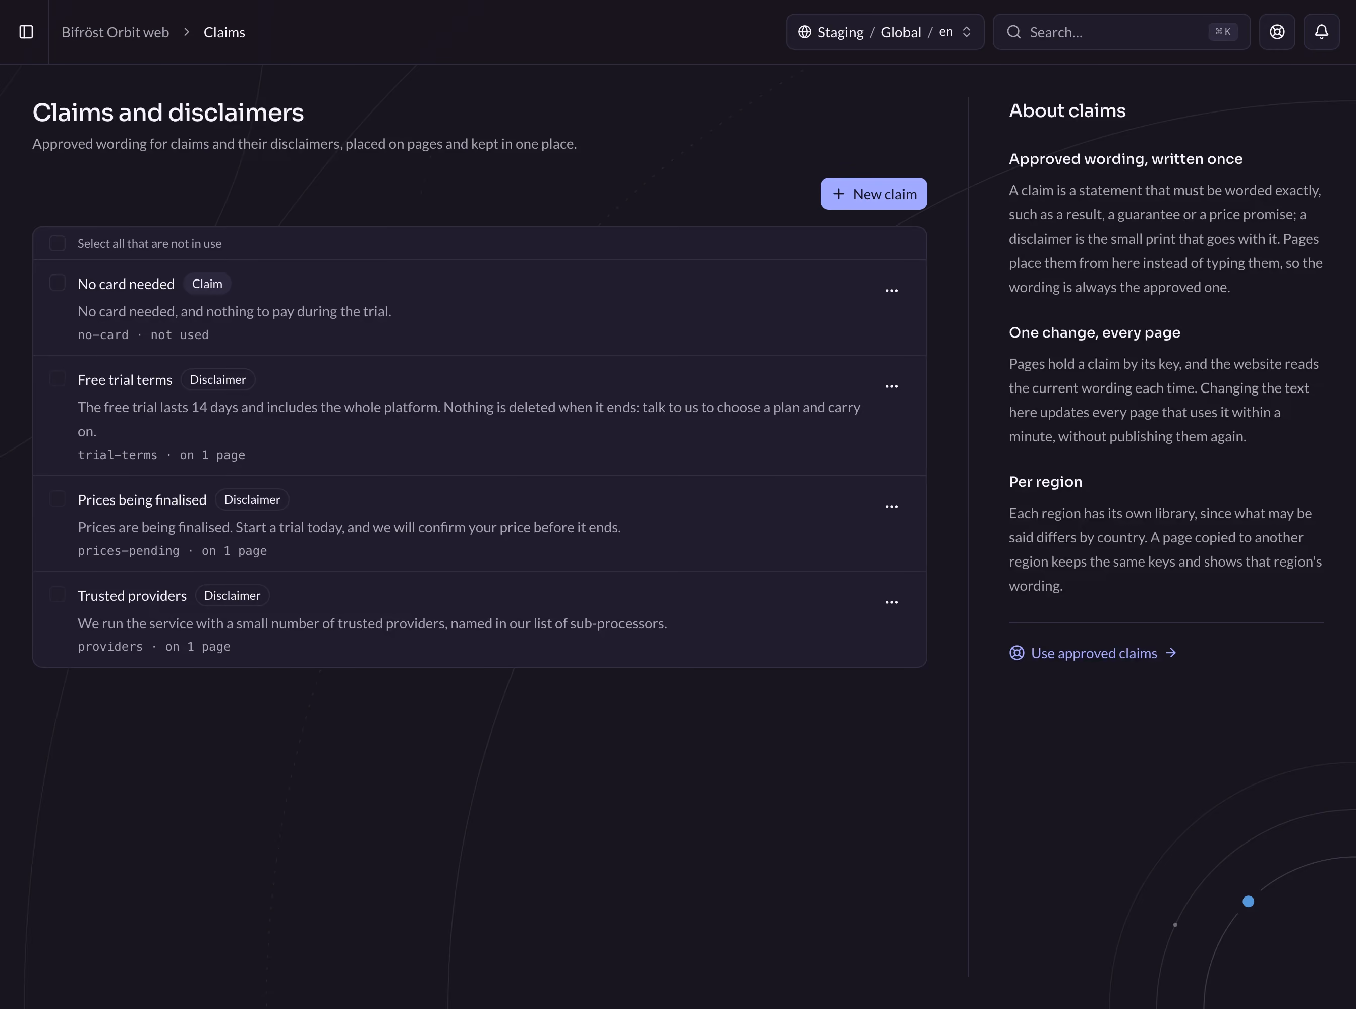Open the No card needed claim title
The width and height of the screenshot is (1356, 1009).
click(126, 284)
